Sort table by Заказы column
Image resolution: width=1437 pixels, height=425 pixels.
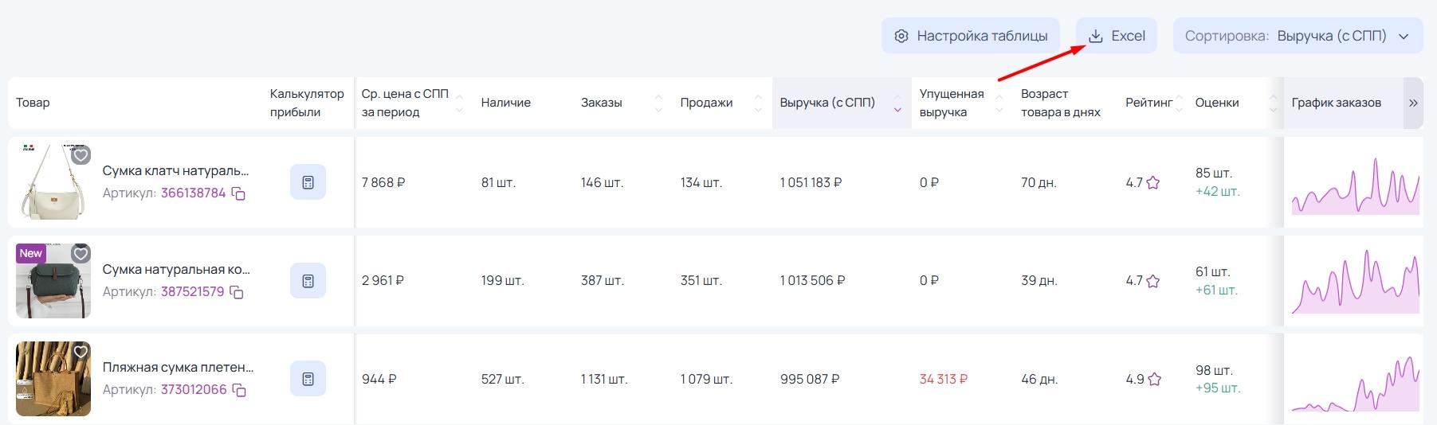click(x=658, y=103)
